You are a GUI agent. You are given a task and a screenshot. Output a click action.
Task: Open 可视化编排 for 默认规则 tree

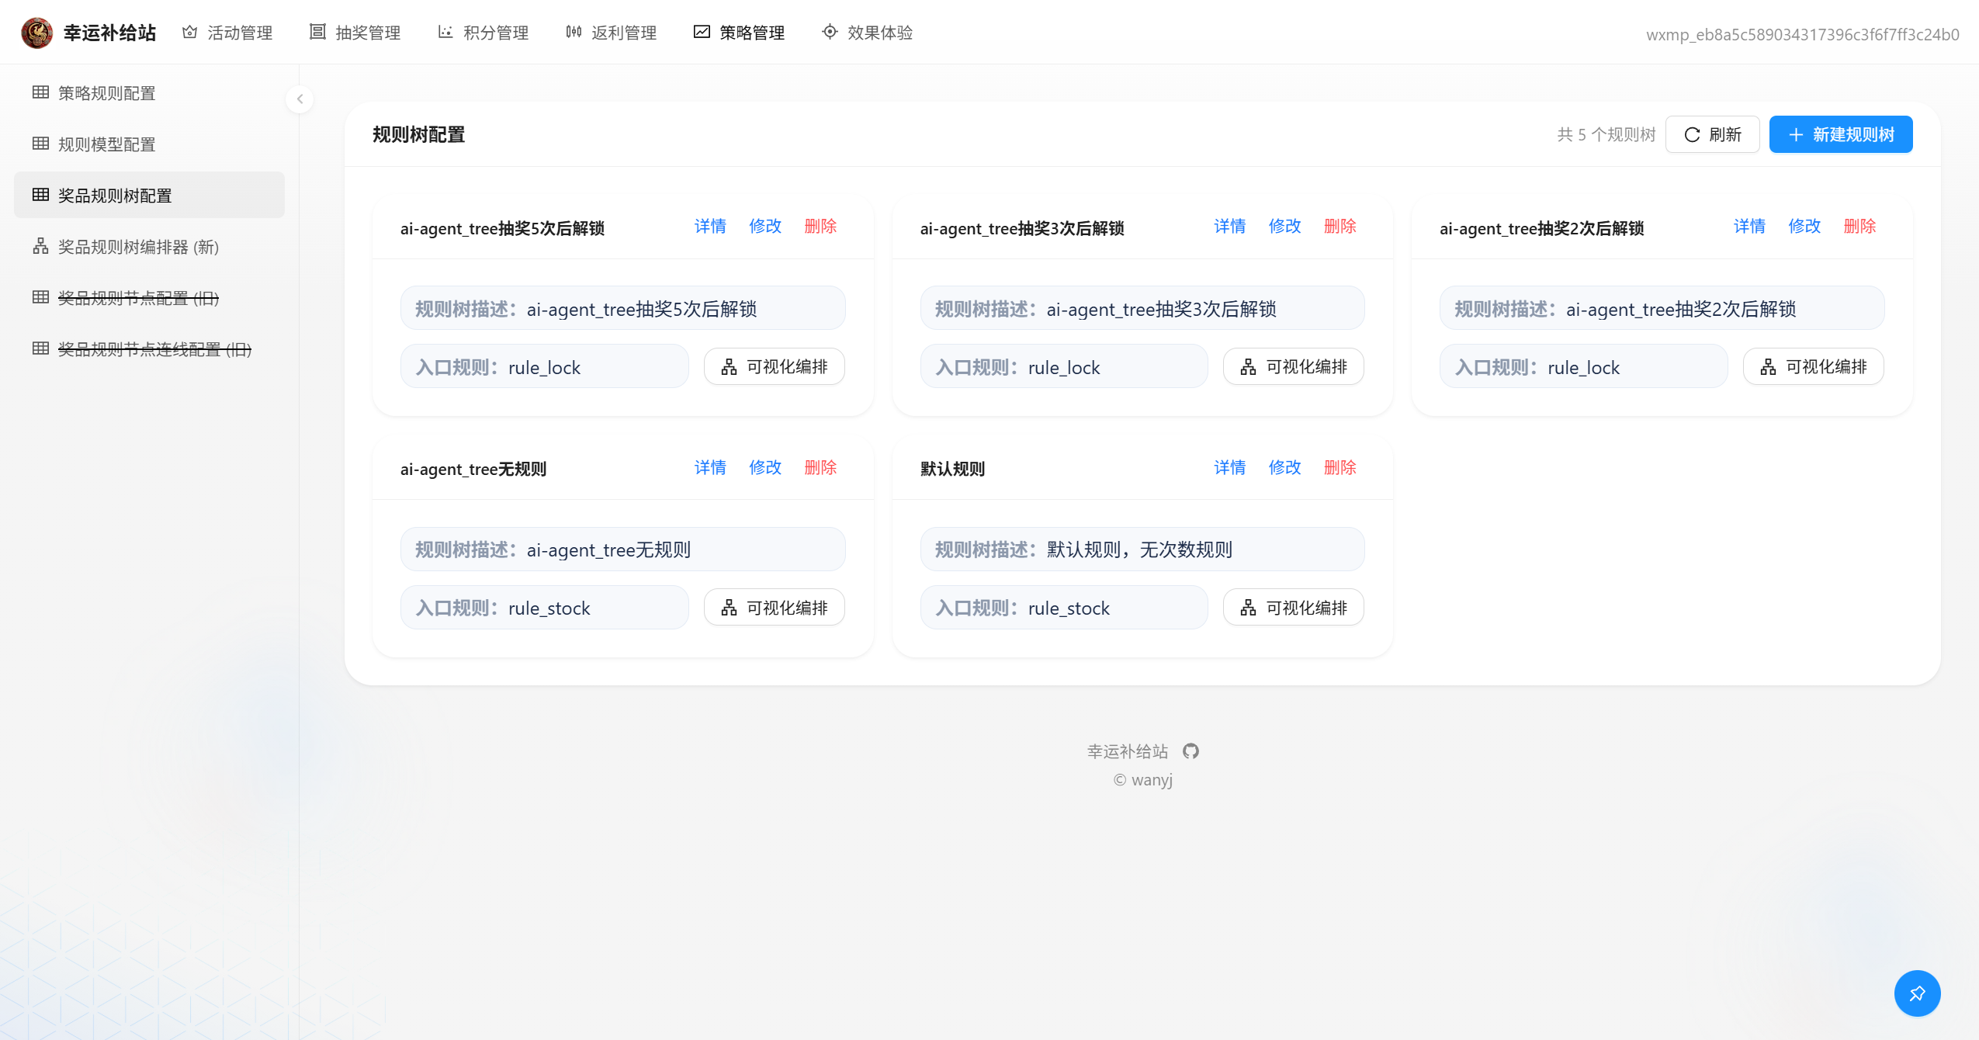coord(1293,608)
